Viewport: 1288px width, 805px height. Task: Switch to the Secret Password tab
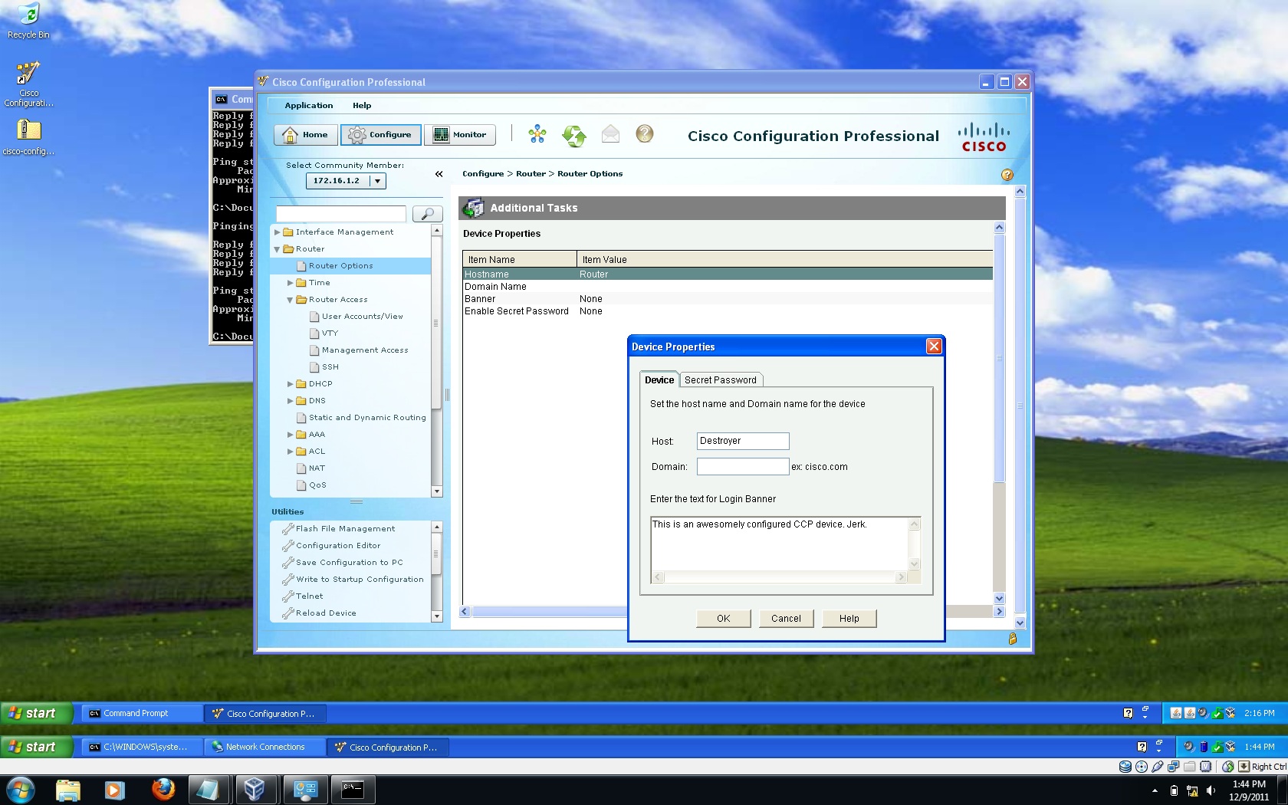click(720, 380)
